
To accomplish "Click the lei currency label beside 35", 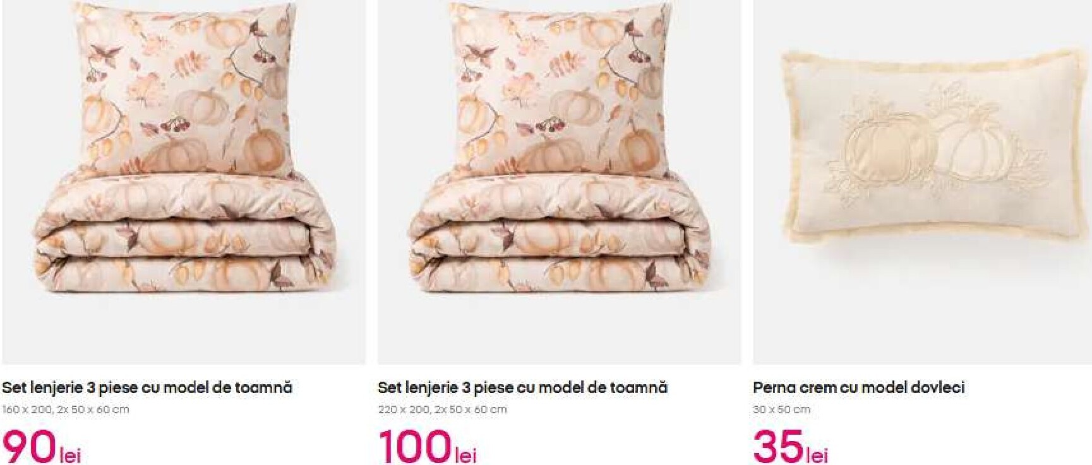I will pos(816,455).
